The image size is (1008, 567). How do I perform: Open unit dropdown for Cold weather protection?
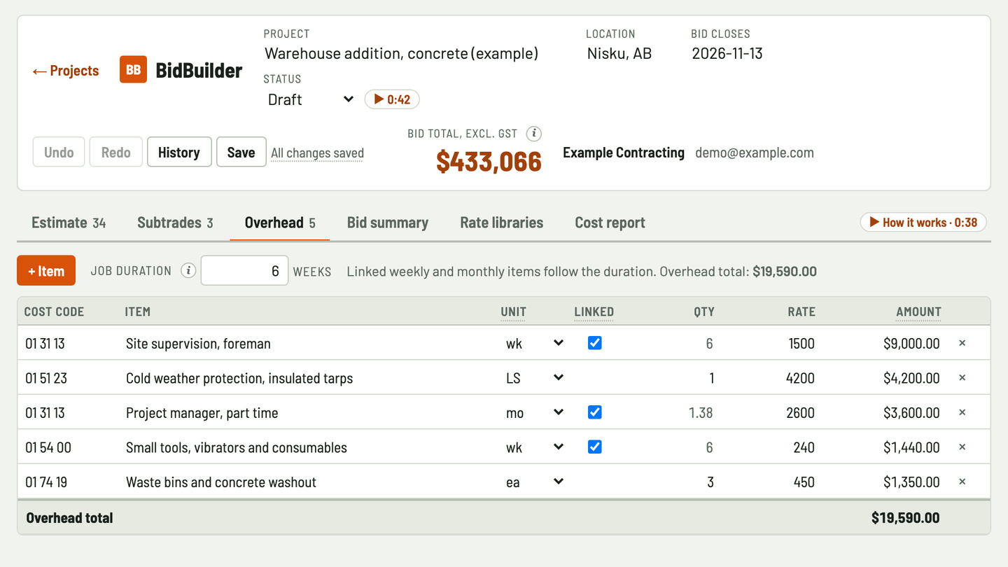(x=534, y=378)
